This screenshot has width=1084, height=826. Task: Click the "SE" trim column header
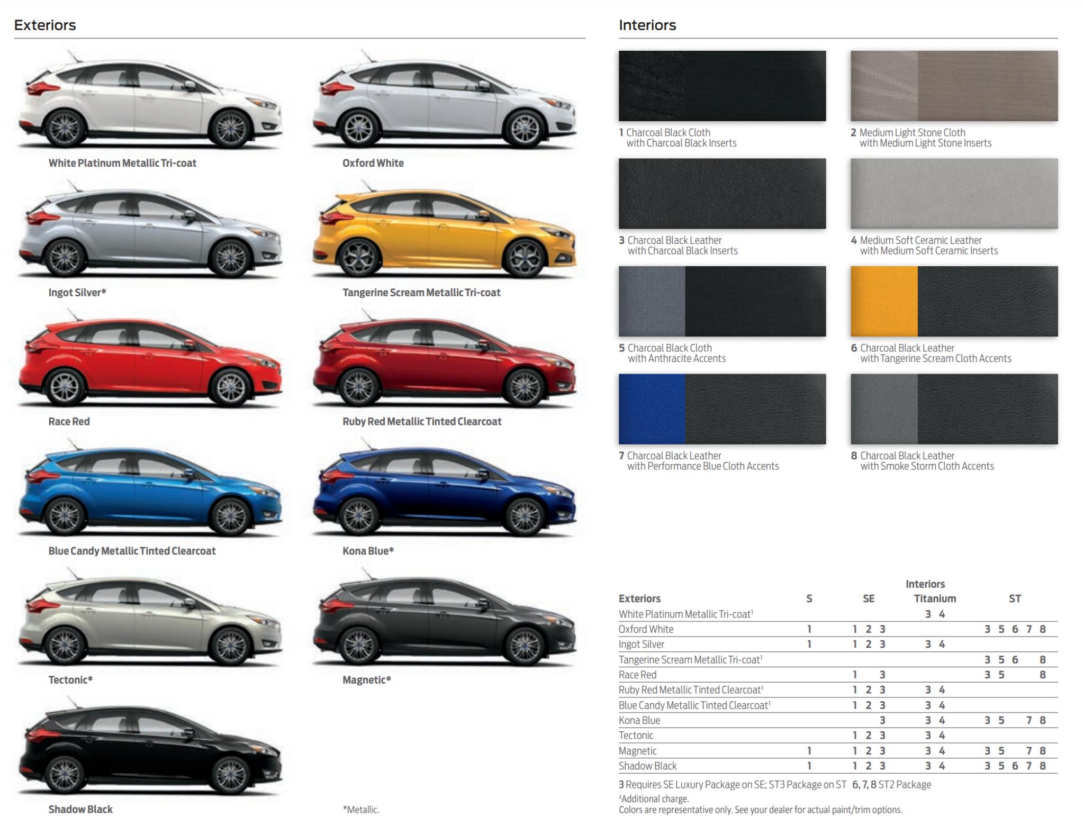(x=869, y=598)
